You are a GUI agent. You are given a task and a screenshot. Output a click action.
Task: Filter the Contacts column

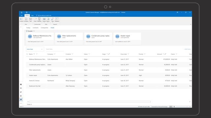click(x=73, y=54)
